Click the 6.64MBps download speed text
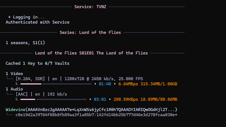 coord(128,84)
